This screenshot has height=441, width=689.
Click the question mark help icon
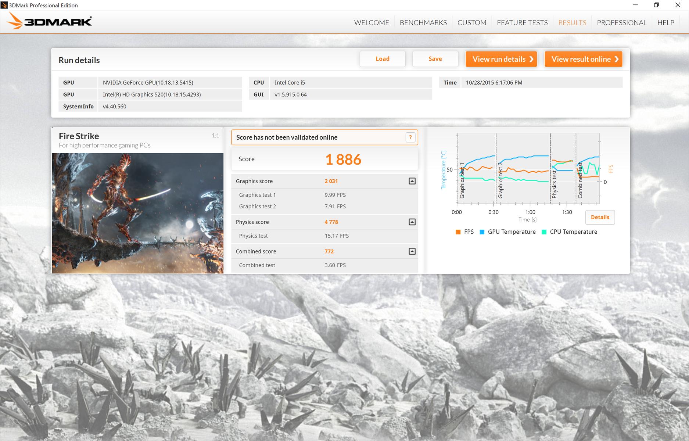(x=410, y=137)
